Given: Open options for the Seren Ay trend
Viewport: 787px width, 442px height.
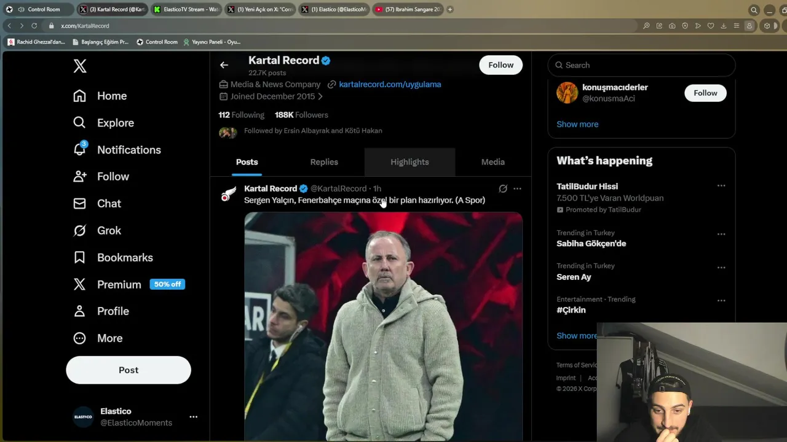Looking at the screenshot, I should click(x=721, y=267).
